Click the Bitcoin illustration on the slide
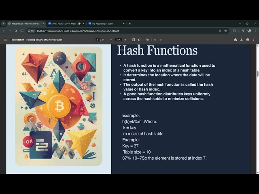259x194 pixels. [59, 106]
